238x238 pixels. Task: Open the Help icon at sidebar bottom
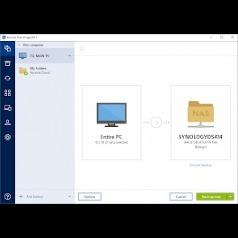tap(8, 197)
